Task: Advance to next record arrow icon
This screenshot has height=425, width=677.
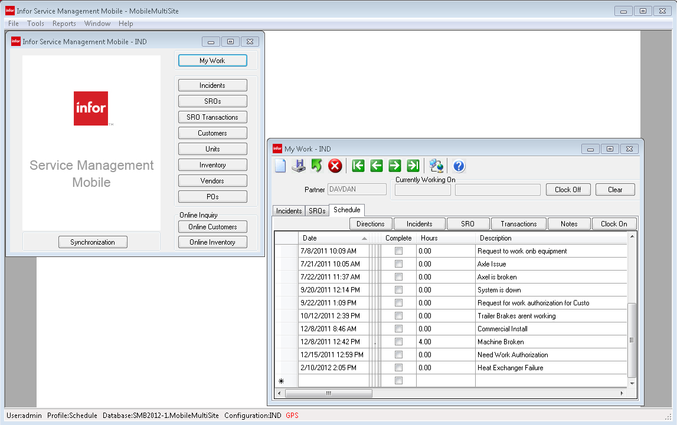Action: pos(395,166)
